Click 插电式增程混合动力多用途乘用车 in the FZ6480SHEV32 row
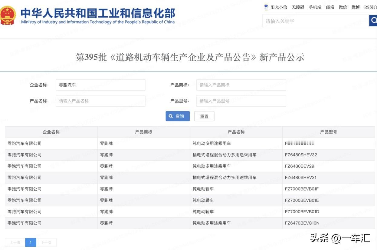 [x=225, y=155]
